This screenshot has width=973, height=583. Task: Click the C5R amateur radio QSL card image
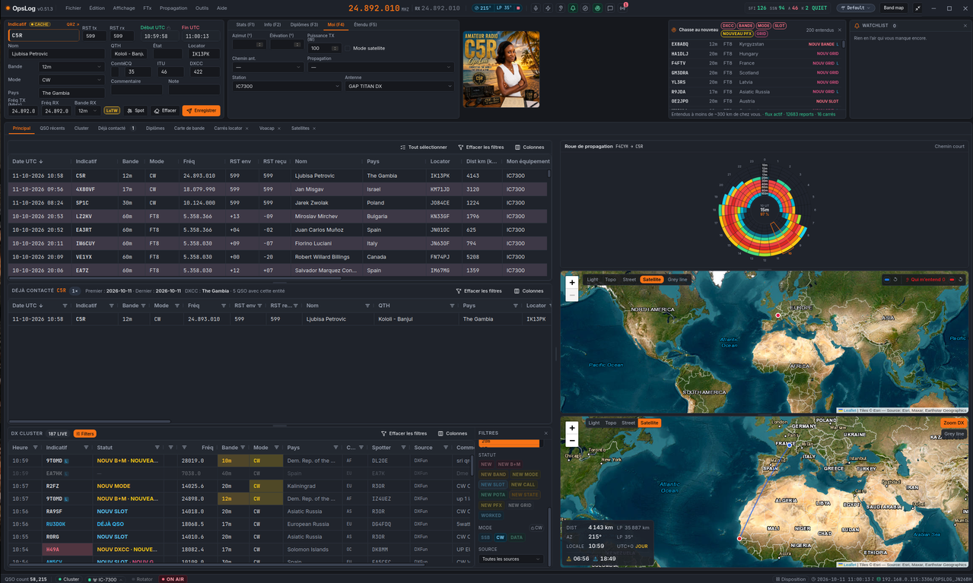[x=501, y=69]
